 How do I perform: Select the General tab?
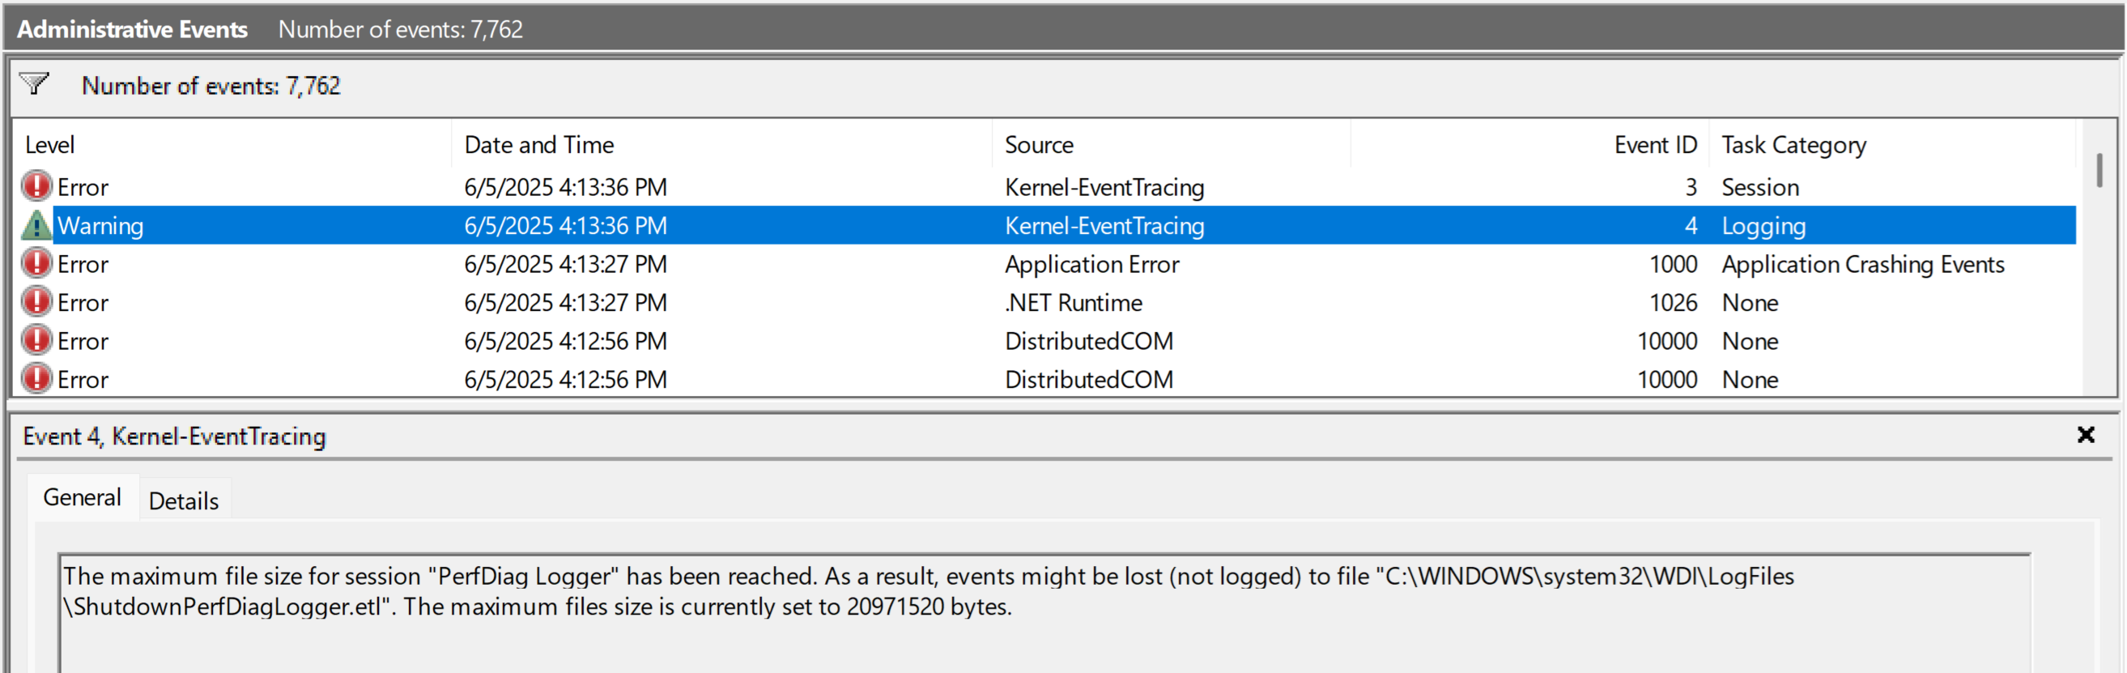click(x=82, y=498)
